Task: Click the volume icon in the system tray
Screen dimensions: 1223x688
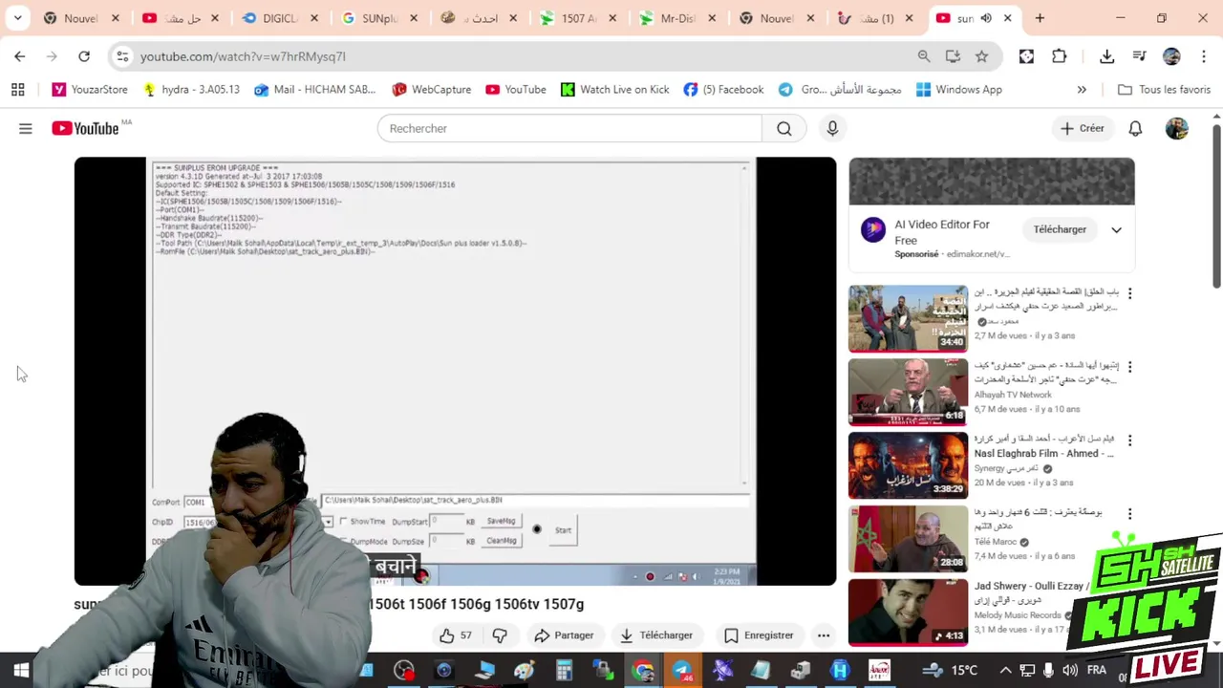Action: (x=1070, y=671)
